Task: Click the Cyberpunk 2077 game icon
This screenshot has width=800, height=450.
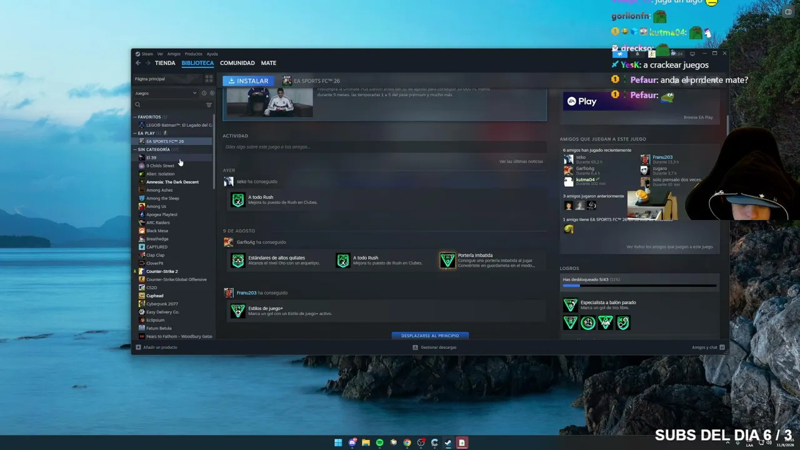Action: [142, 304]
